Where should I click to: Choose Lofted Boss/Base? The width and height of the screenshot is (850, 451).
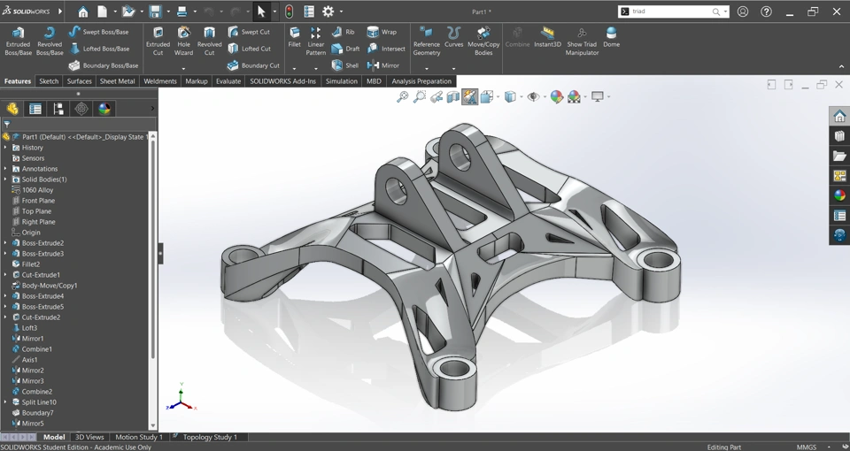point(99,49)
